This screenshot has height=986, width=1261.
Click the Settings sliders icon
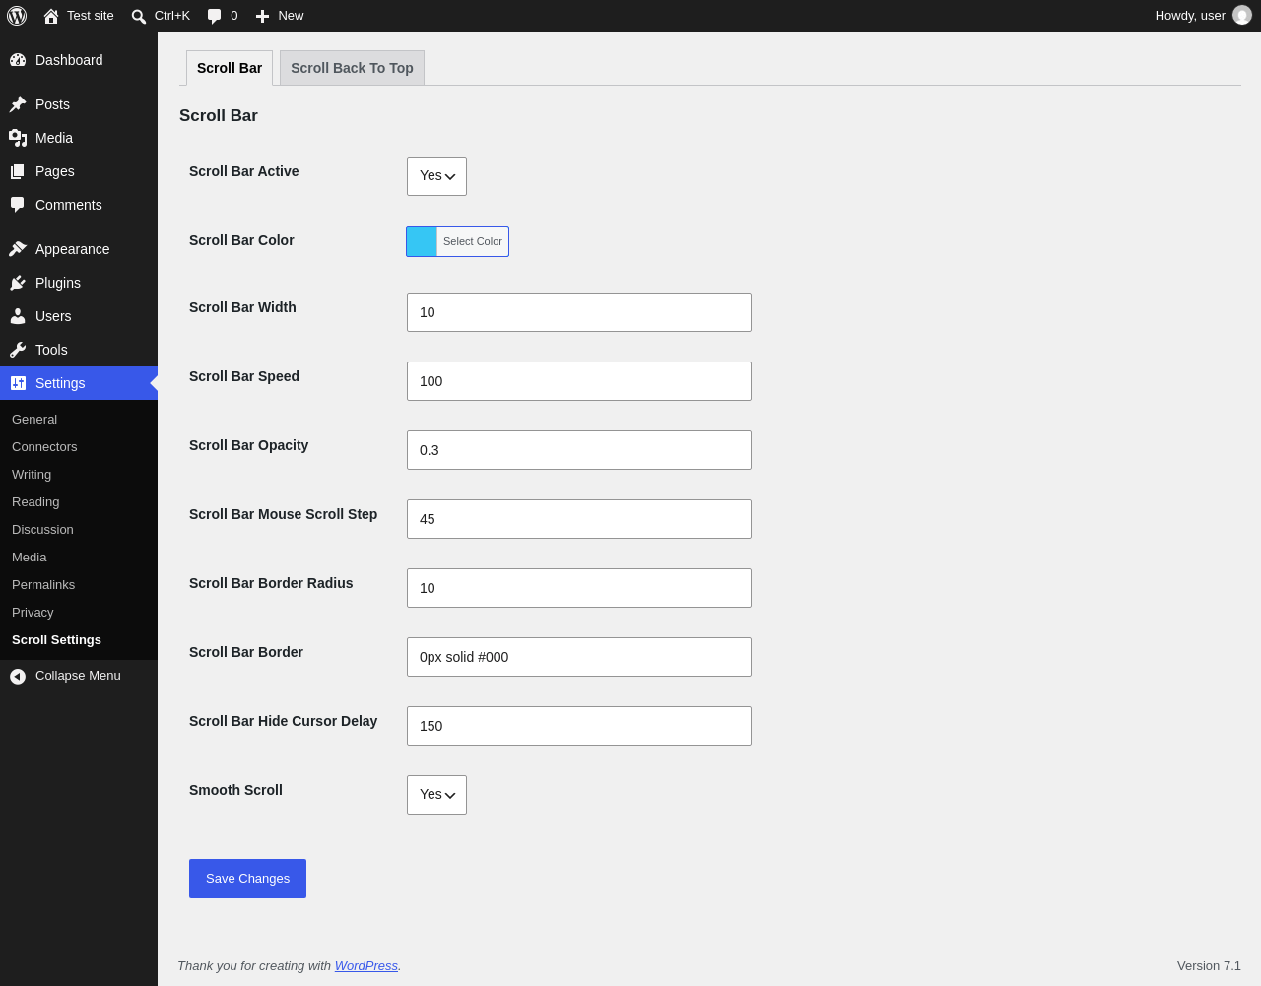point(18,383)
